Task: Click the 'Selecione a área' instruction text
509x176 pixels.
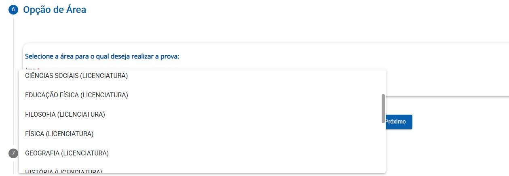Action: coord(102,56)
